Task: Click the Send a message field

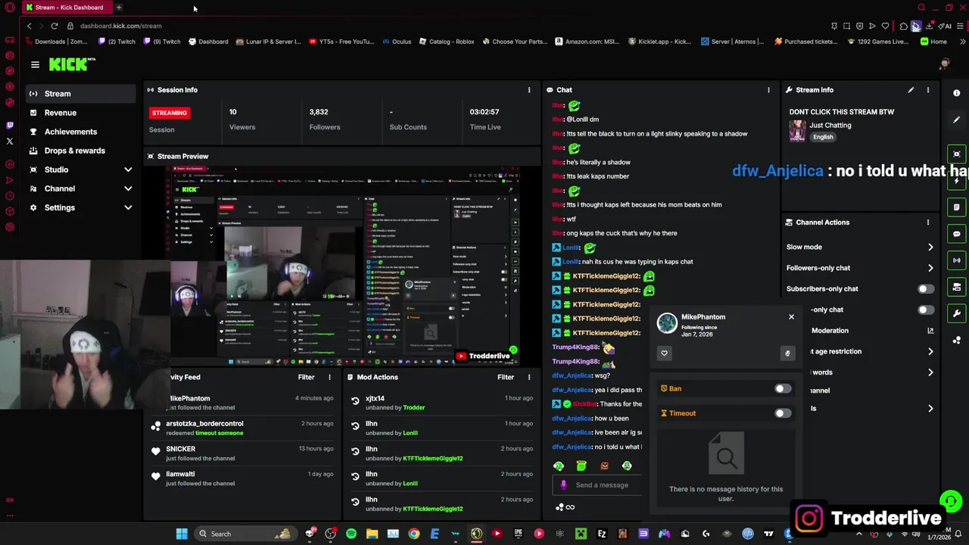Action: pos(602,485)
